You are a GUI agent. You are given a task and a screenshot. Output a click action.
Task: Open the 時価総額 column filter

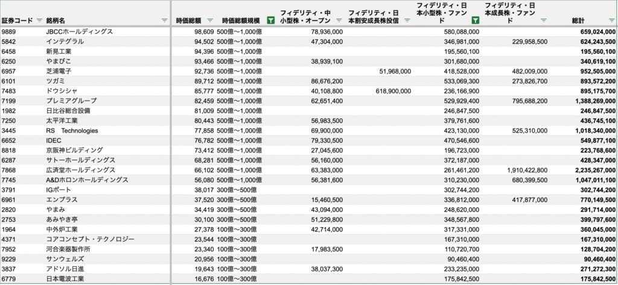click(x=210, y=20)
